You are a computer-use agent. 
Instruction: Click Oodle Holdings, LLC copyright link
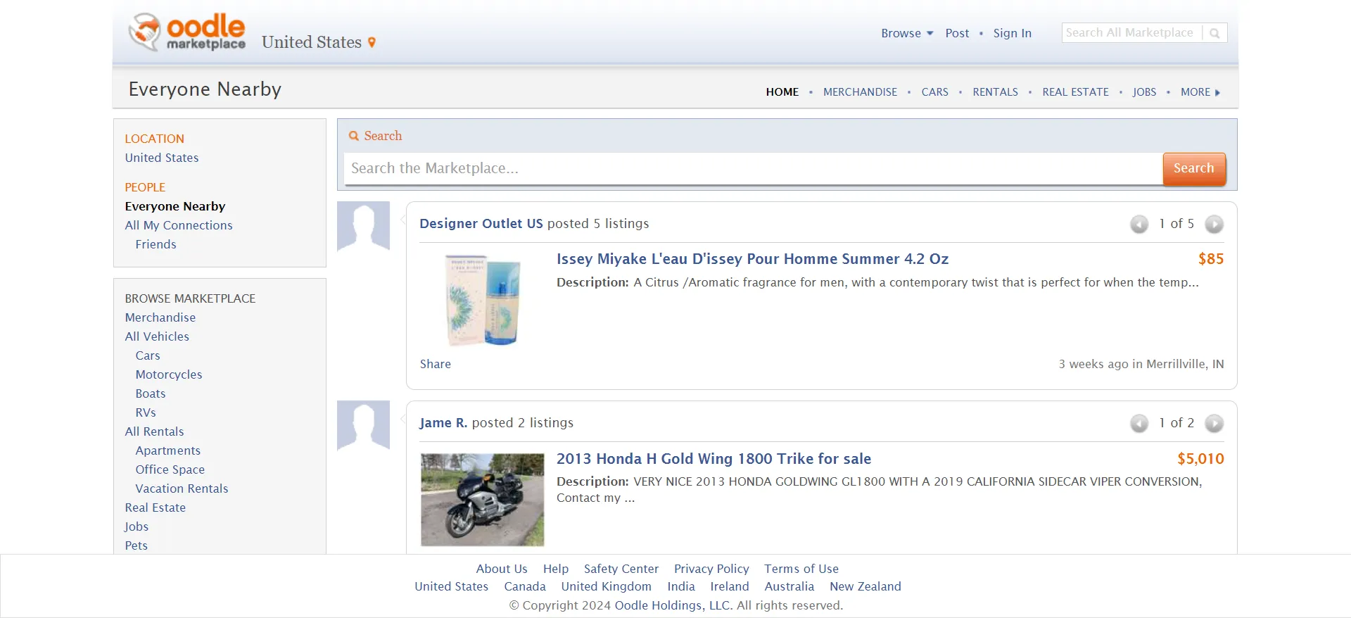[x=673, y=606]
